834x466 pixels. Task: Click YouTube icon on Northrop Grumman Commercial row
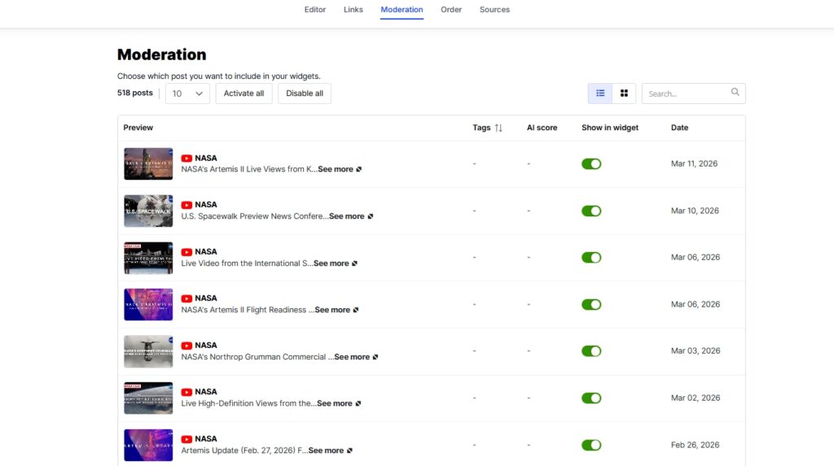(187, 346)
